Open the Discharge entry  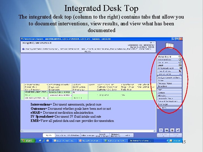(x=169, y=104)
